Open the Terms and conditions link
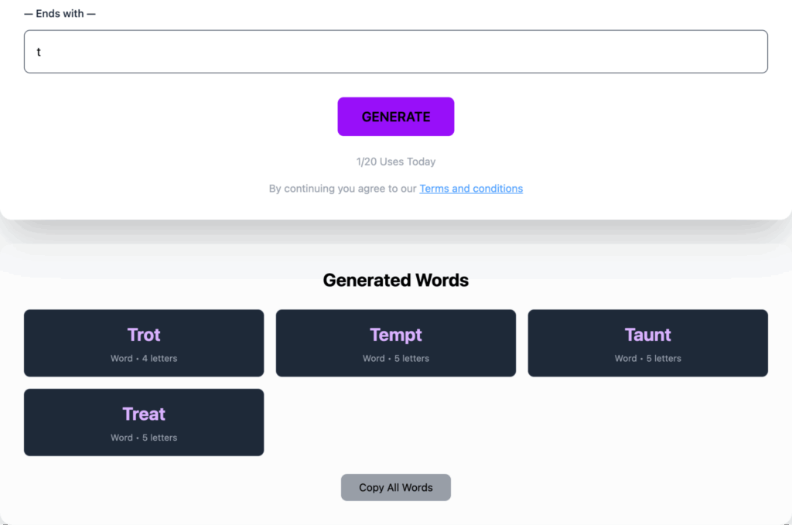Image resolution: width=792 pixels, height=525 pixels. pyautogui.click(x=471, y=189)
